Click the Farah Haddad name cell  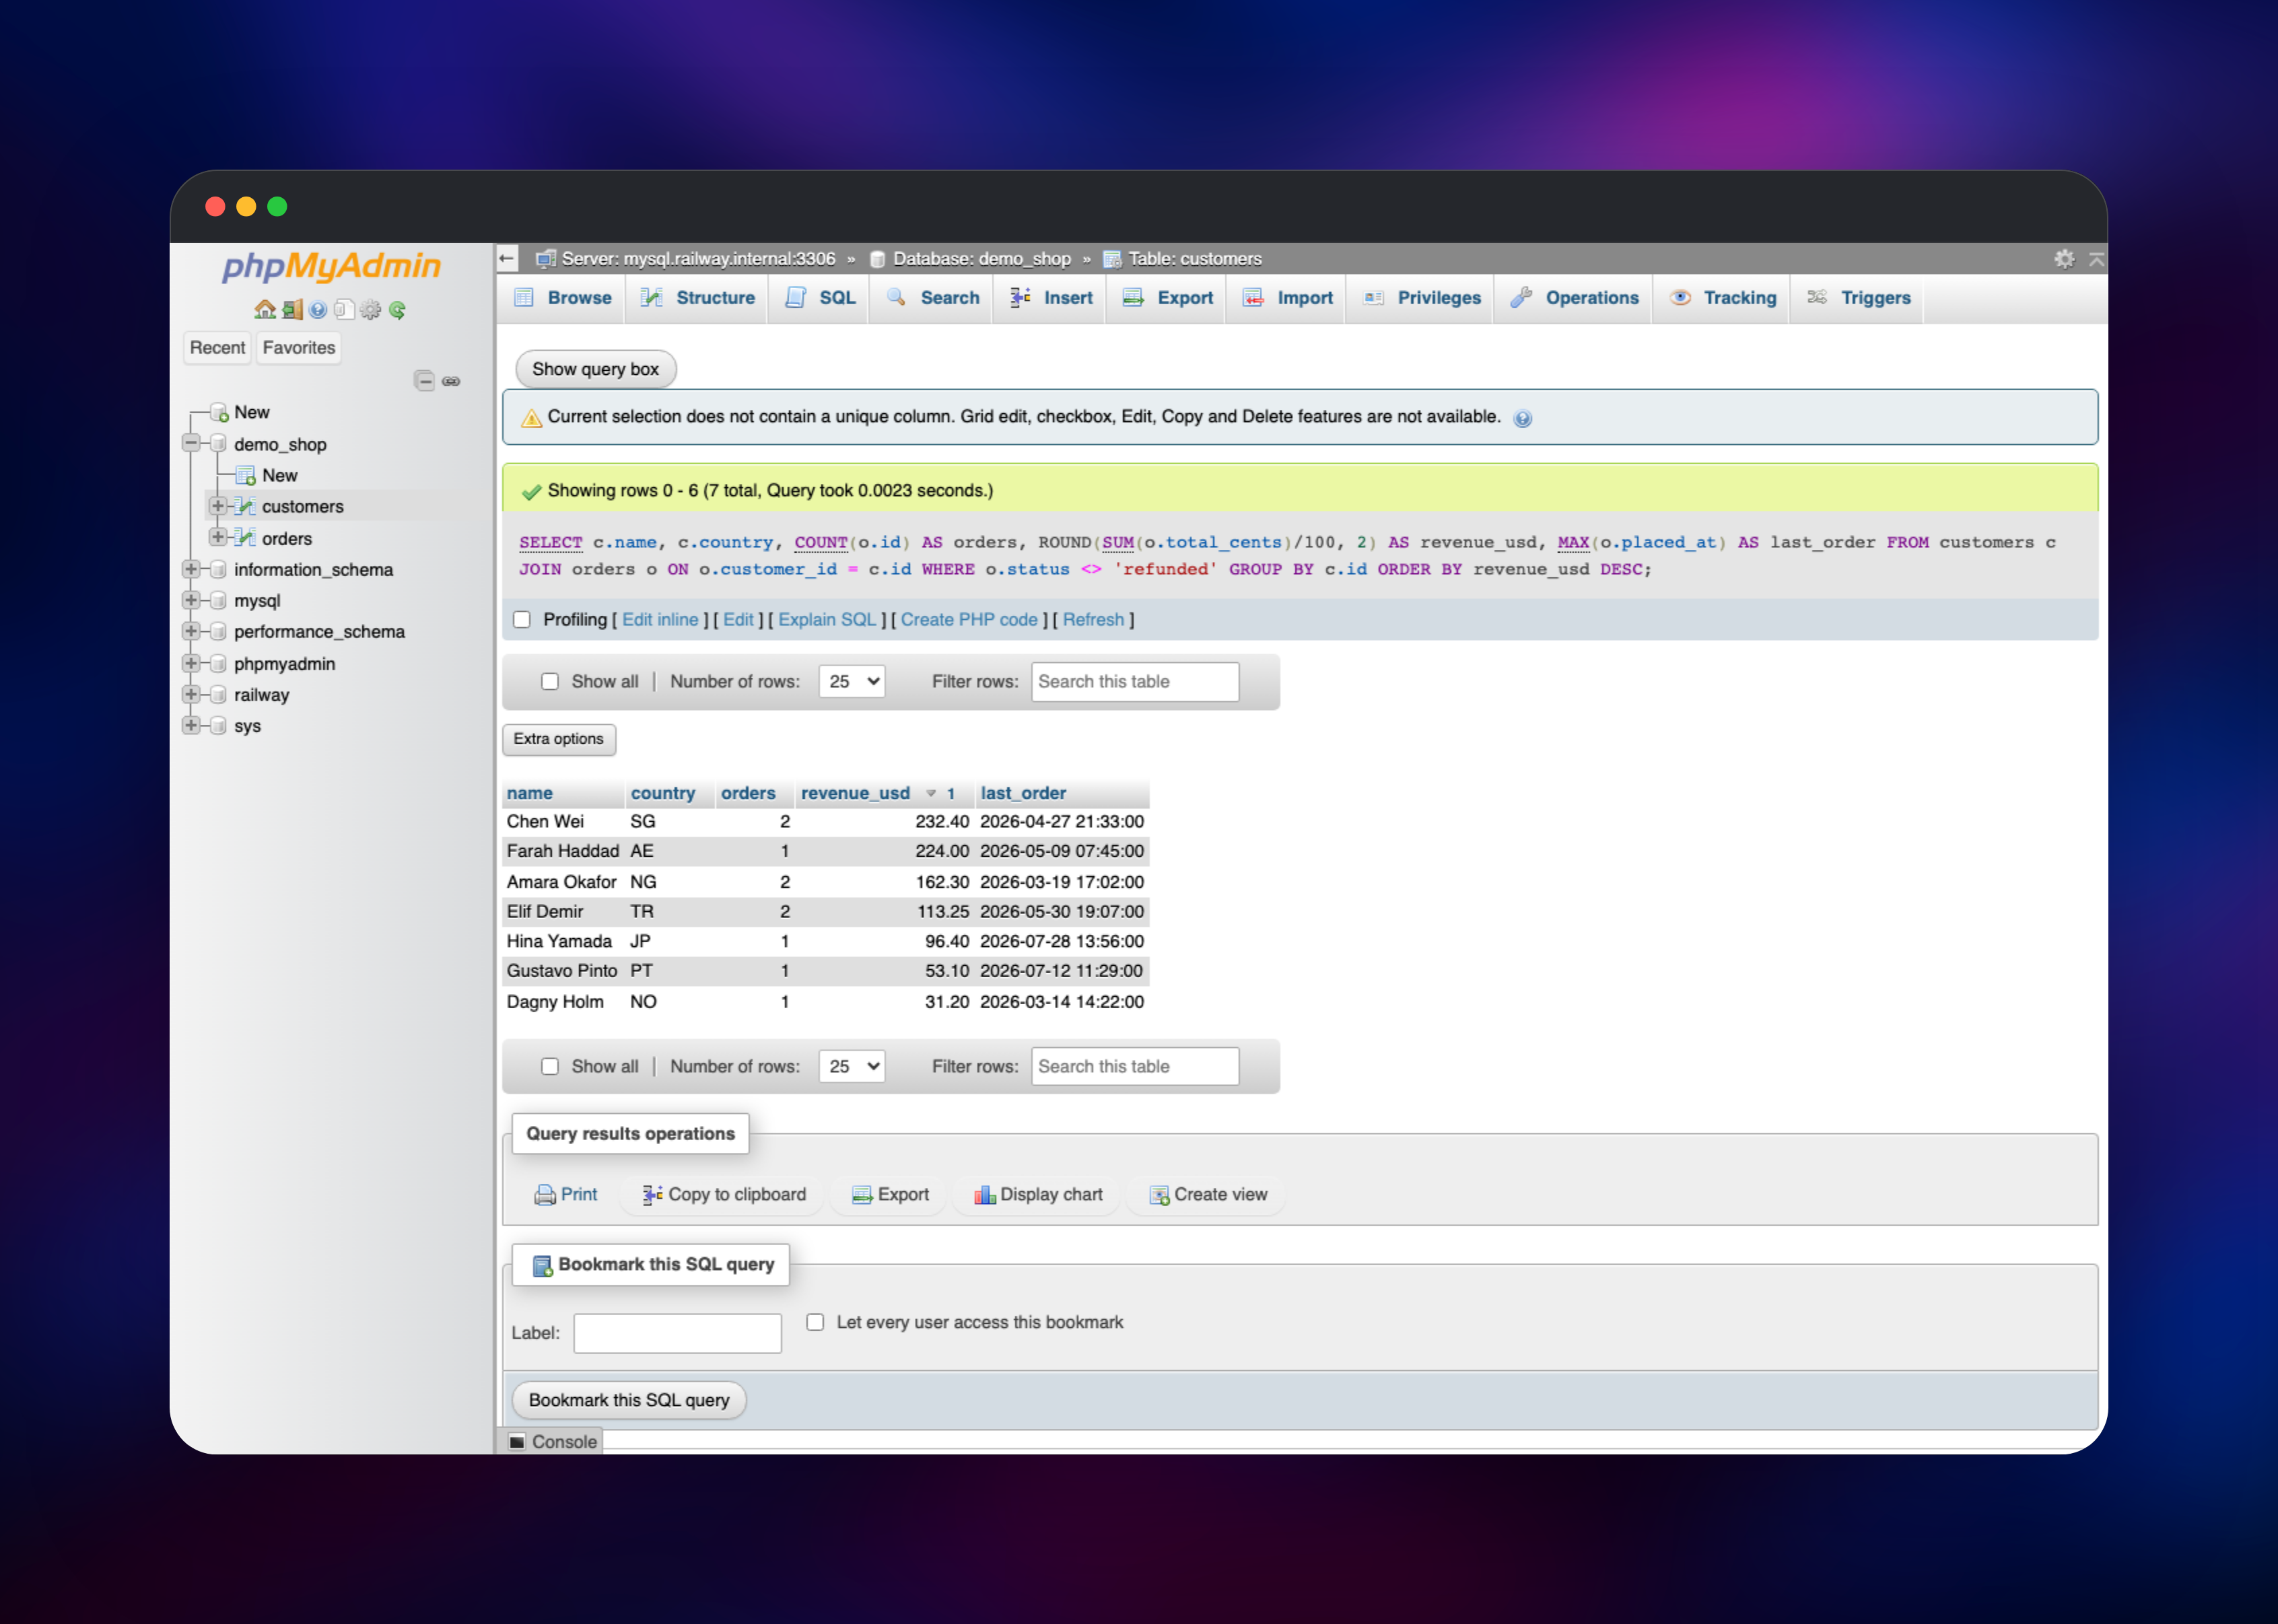tap(563, 851)
